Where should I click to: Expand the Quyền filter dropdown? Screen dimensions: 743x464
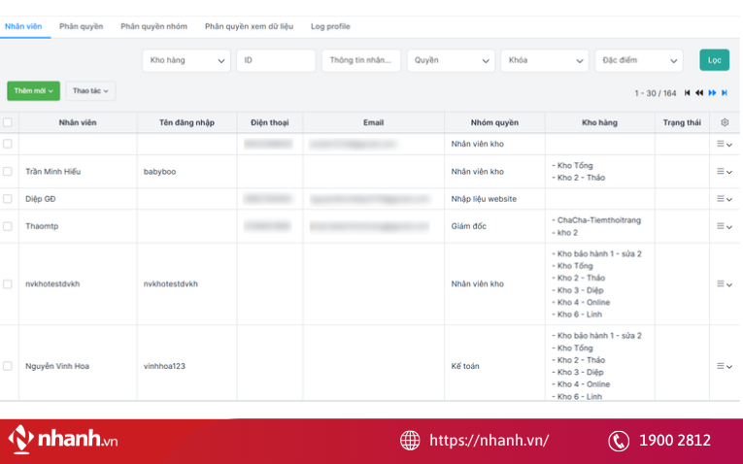pos(451,60)
